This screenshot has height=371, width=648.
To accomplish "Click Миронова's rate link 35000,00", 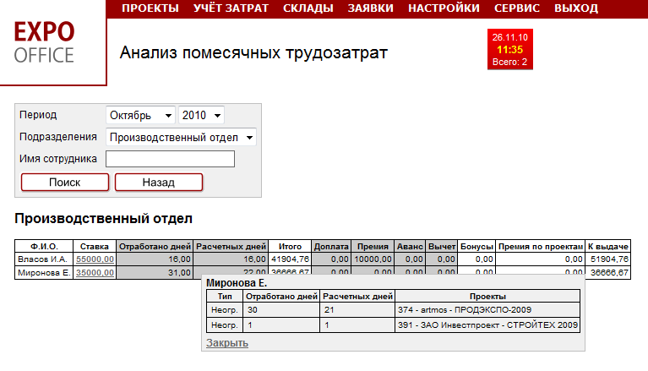I will click(95, 272).
